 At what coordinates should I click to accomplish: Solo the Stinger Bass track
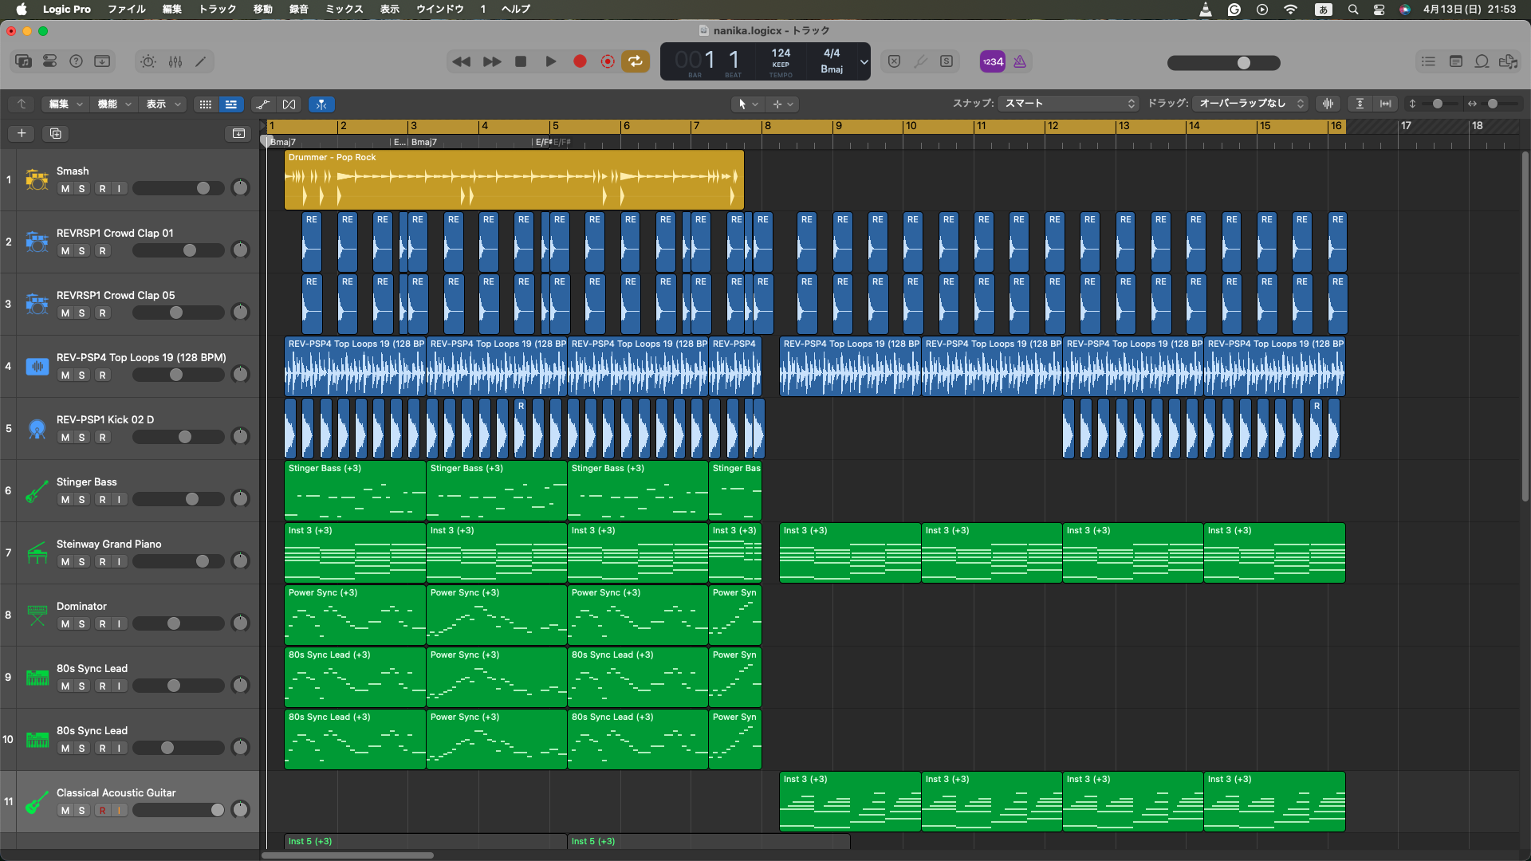81,500
